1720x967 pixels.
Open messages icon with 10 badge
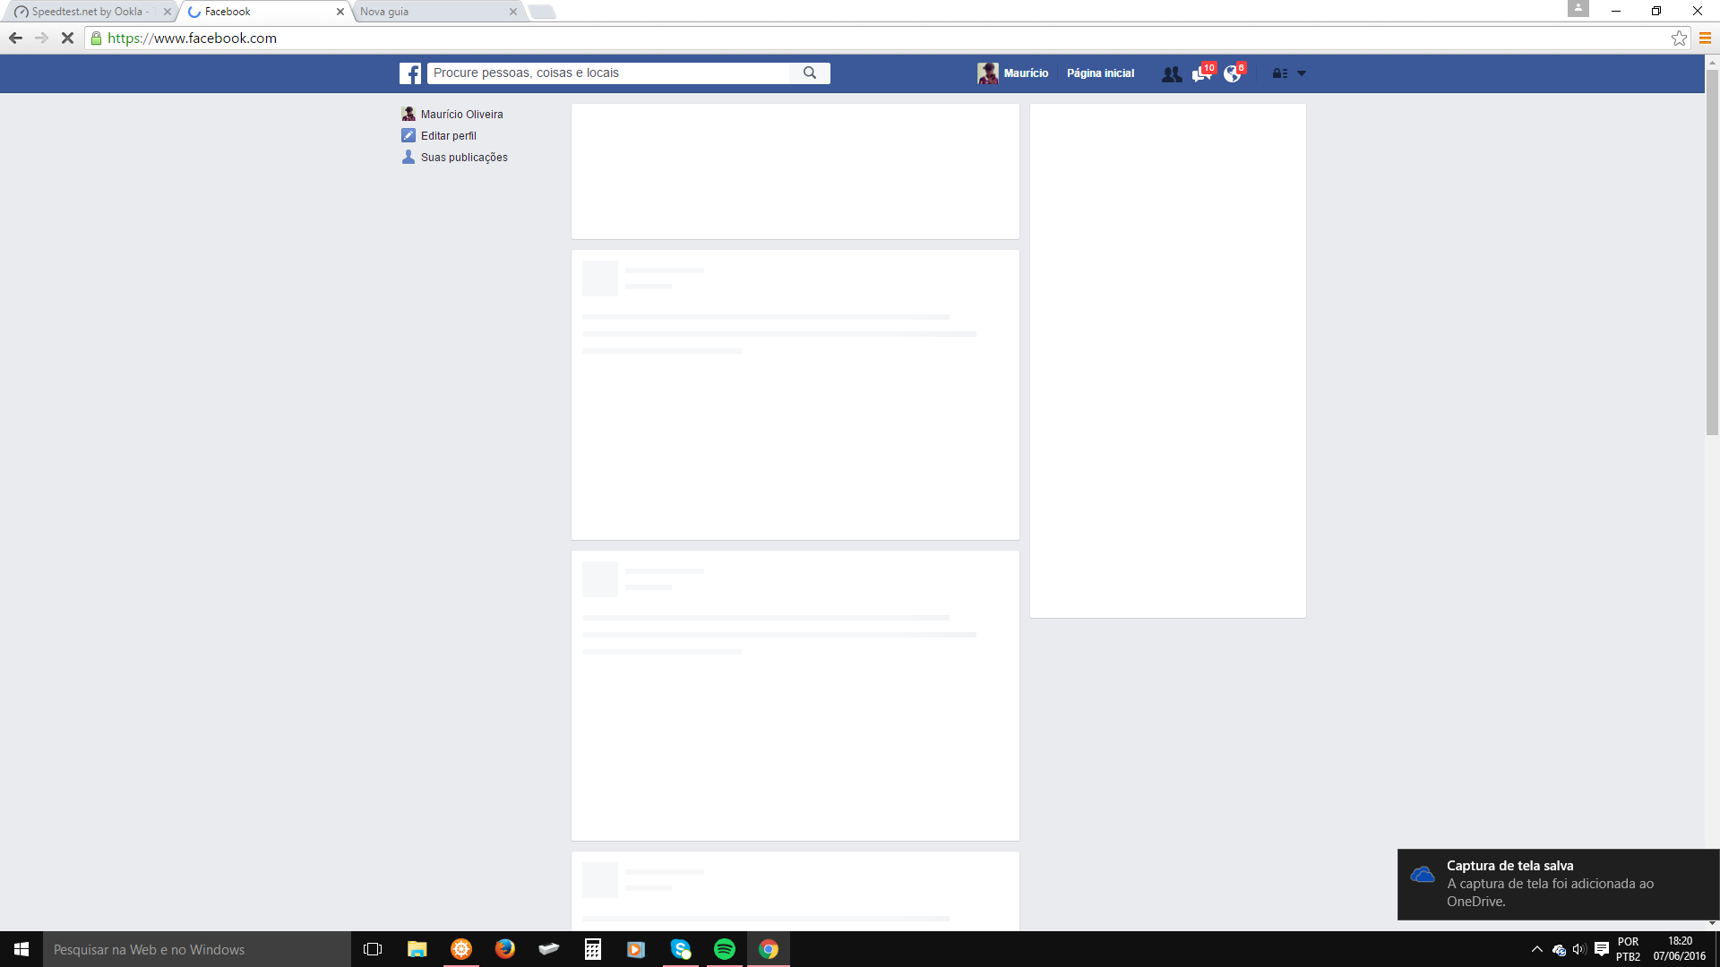(1202, 73)
